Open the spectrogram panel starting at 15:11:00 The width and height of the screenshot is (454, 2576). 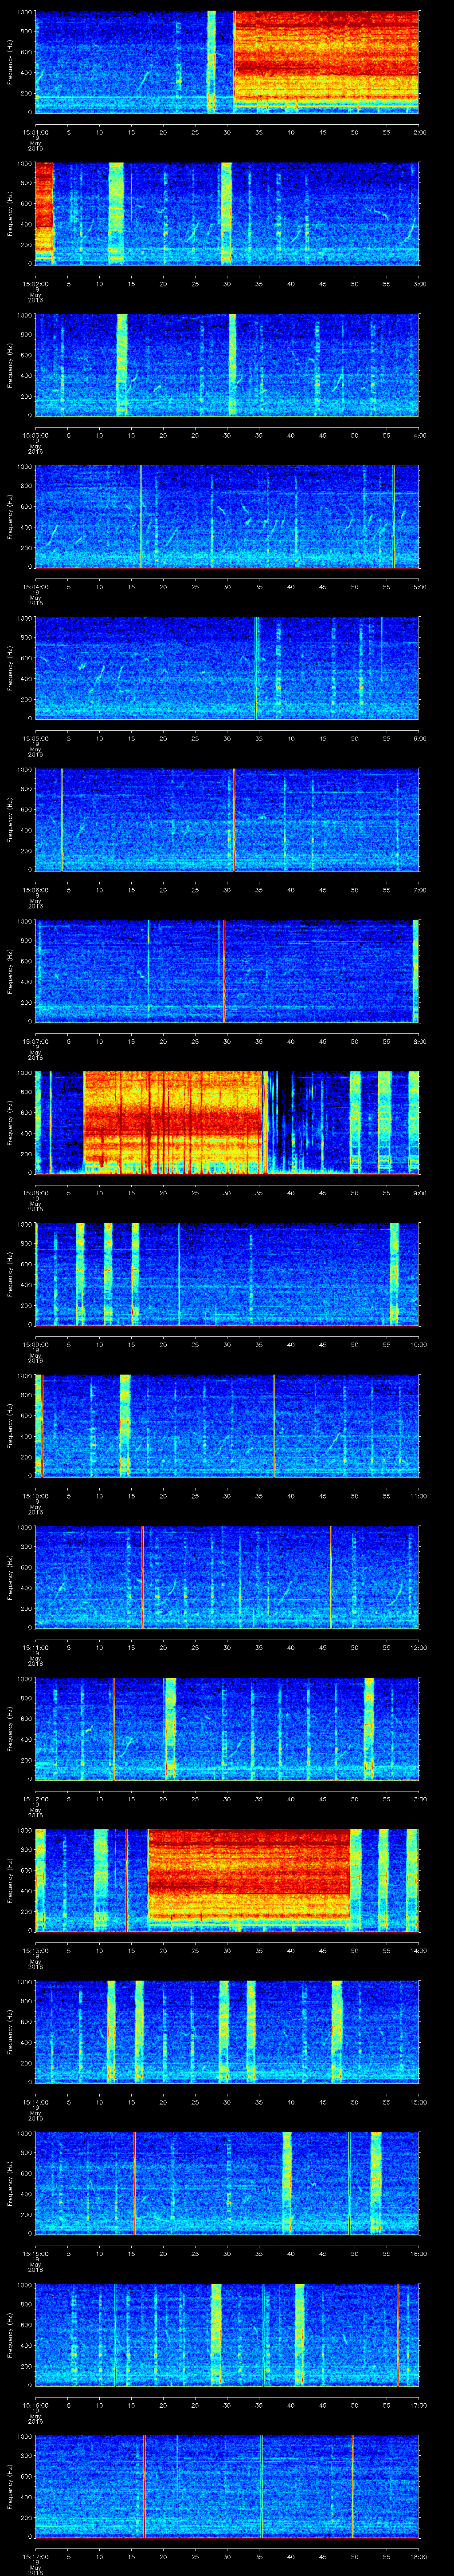[227, 1576]
